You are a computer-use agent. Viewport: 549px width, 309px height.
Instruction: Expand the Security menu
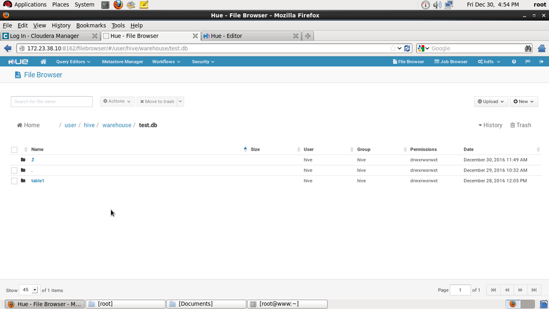203,62
